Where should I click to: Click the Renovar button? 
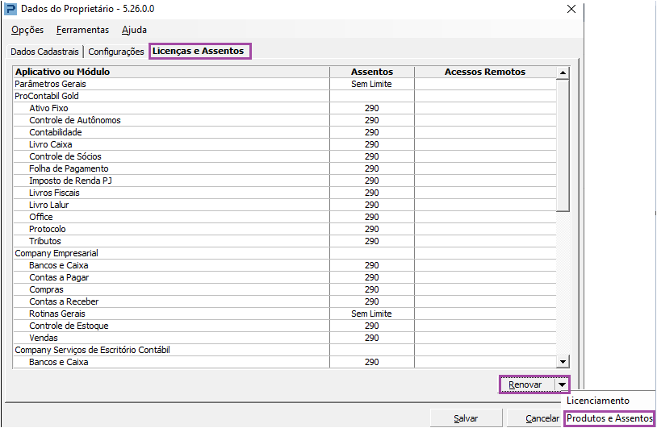[x=525, y=384]
